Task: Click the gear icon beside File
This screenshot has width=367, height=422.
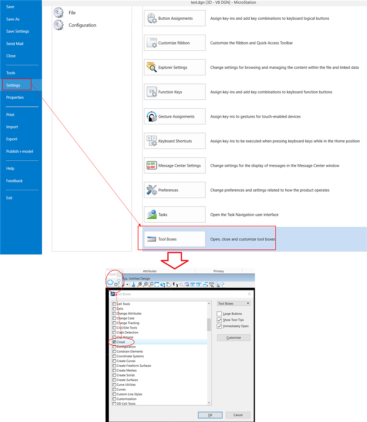Action: 58,13
